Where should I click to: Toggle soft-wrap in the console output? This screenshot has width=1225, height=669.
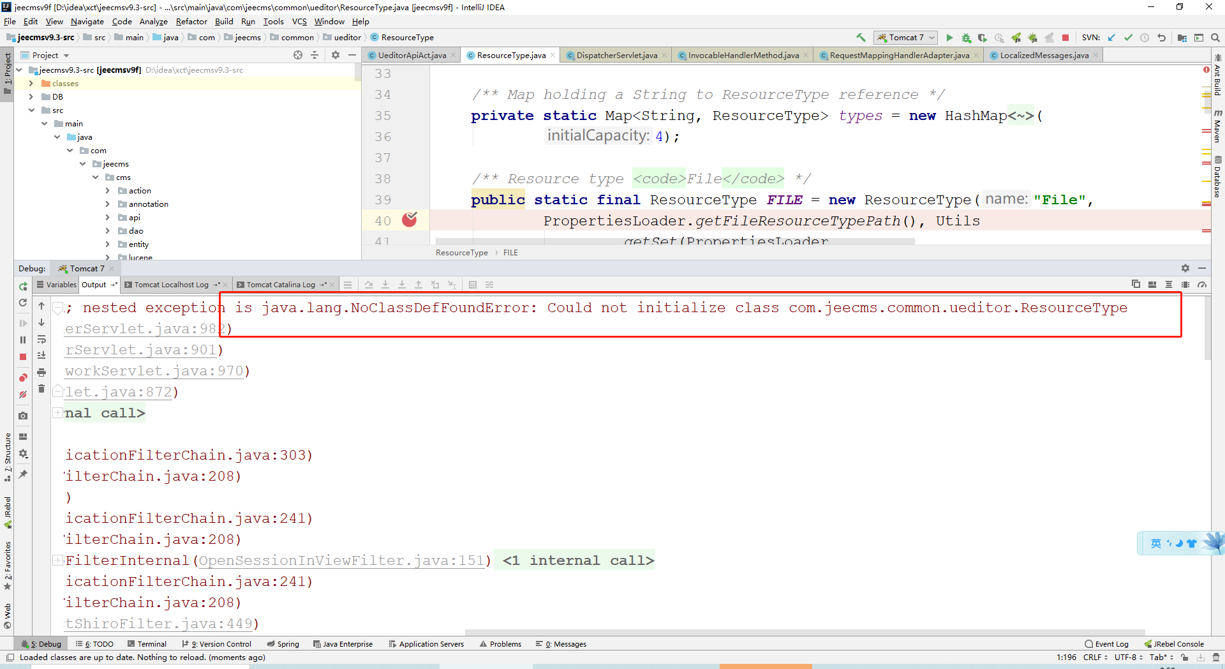click(41, 339)
